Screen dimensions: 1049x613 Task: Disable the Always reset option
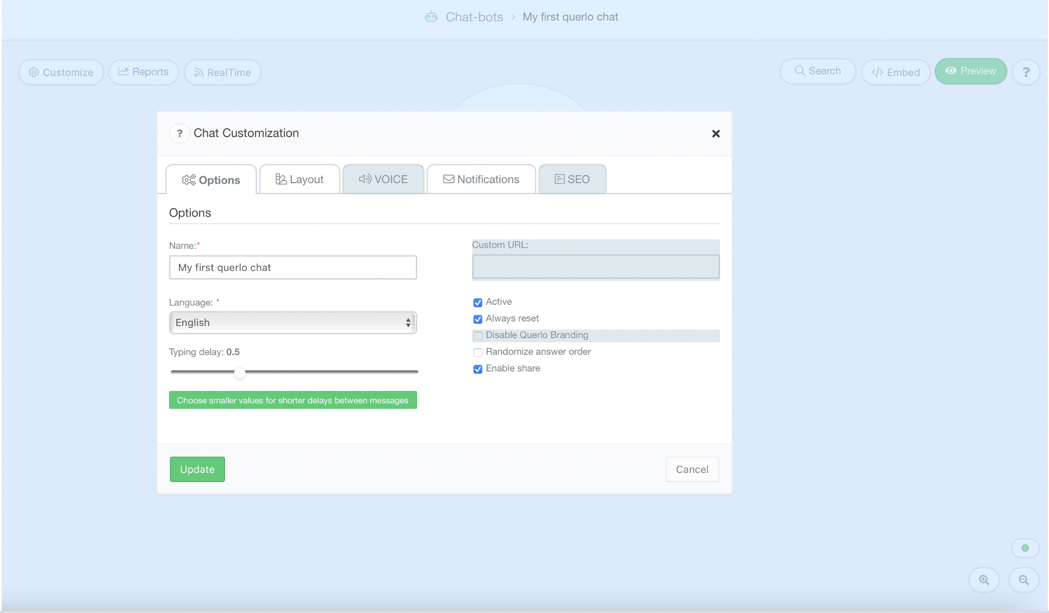point(478,319)
